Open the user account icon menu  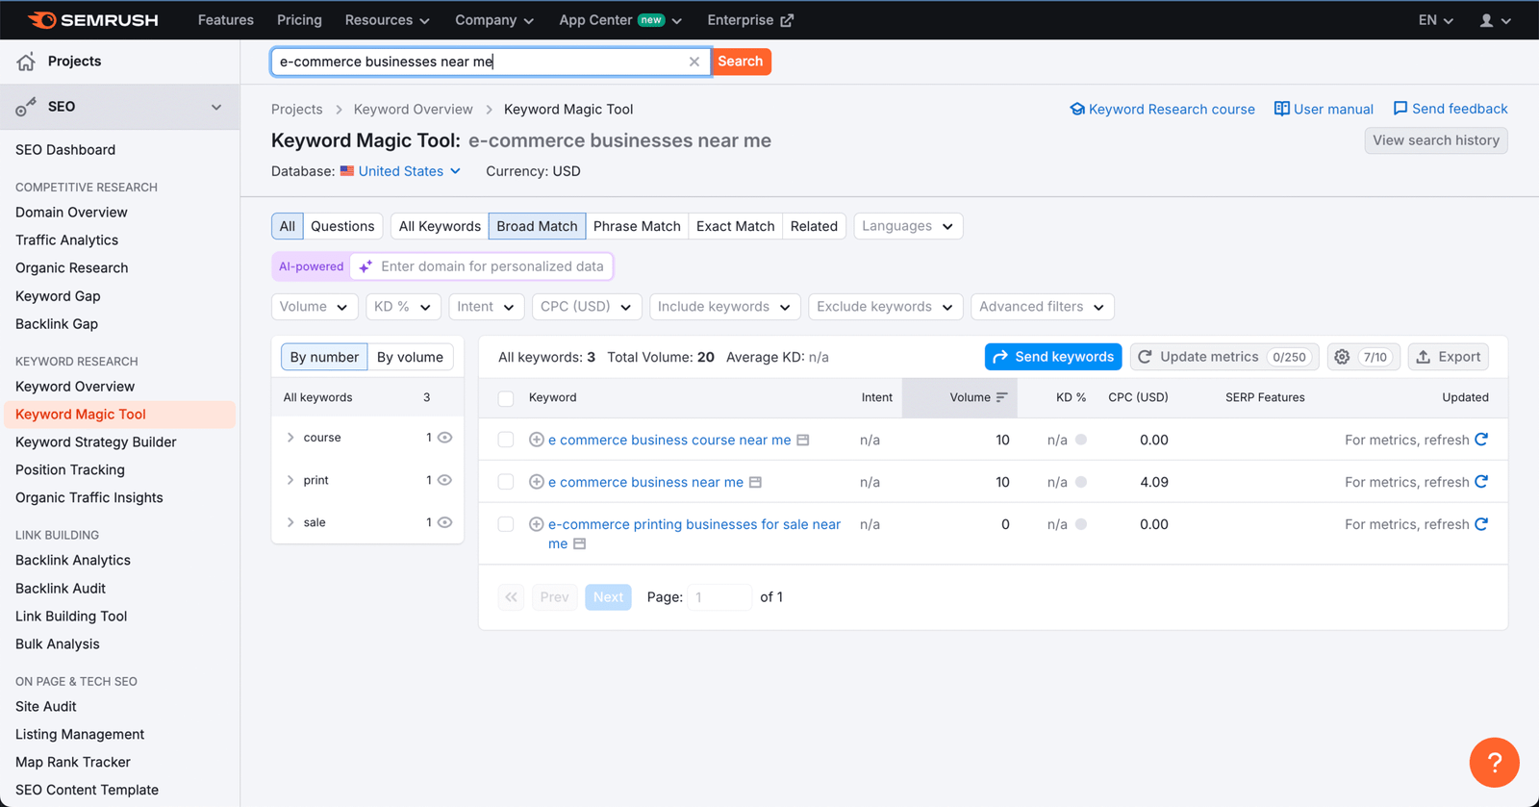point(1495,20)
